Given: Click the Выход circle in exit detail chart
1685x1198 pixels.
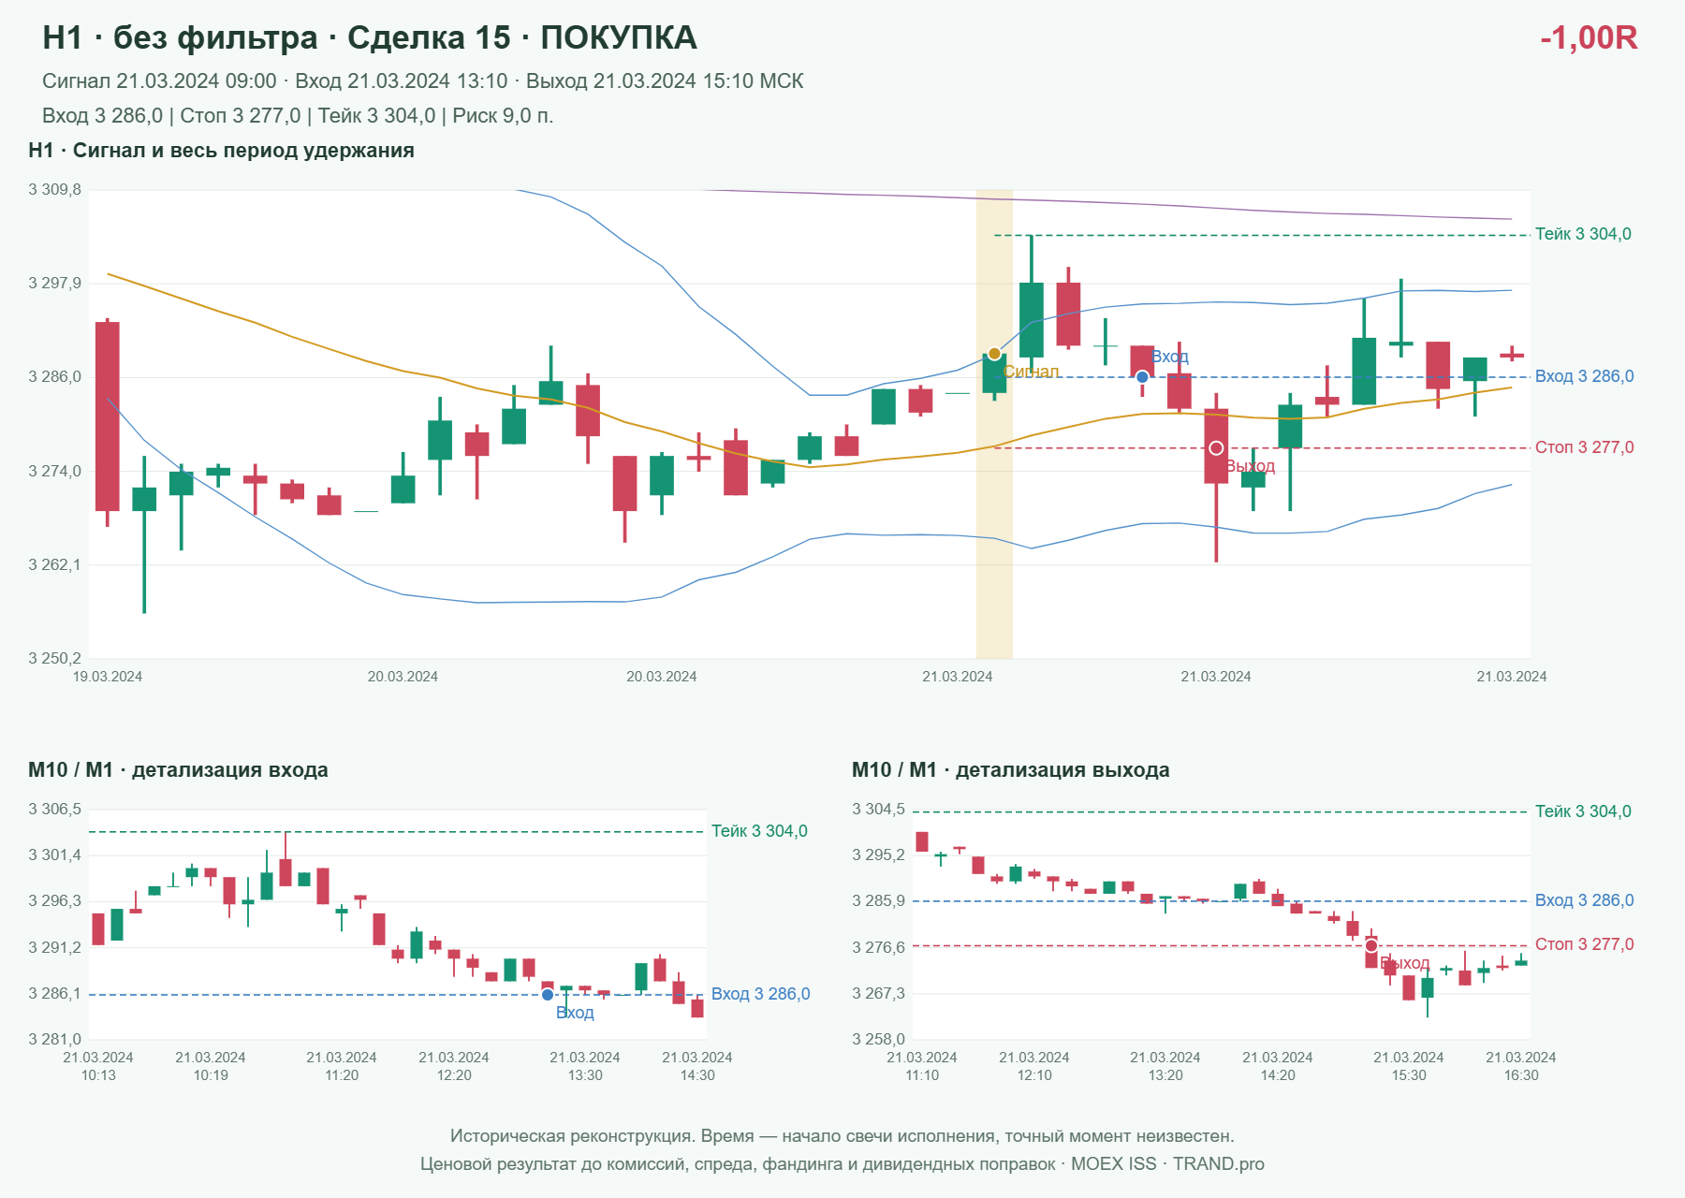Looking at the screenshot, I should coord(1371,946).
